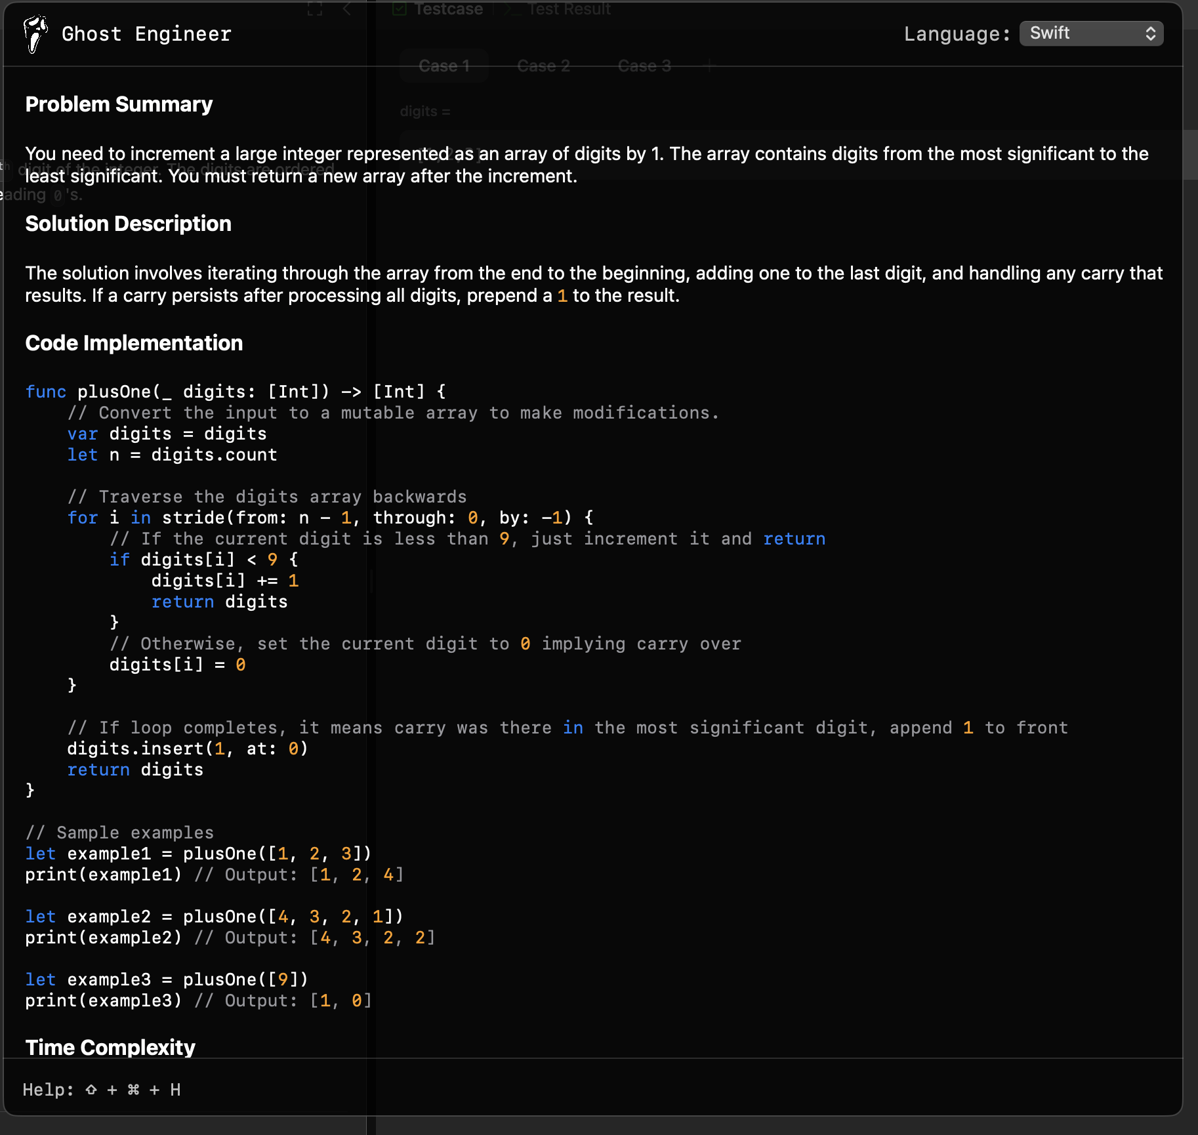Click the 'let example3 = plusOne([9])' line
Viewport: 1198px width, 1135px height.
click(167, 980)
